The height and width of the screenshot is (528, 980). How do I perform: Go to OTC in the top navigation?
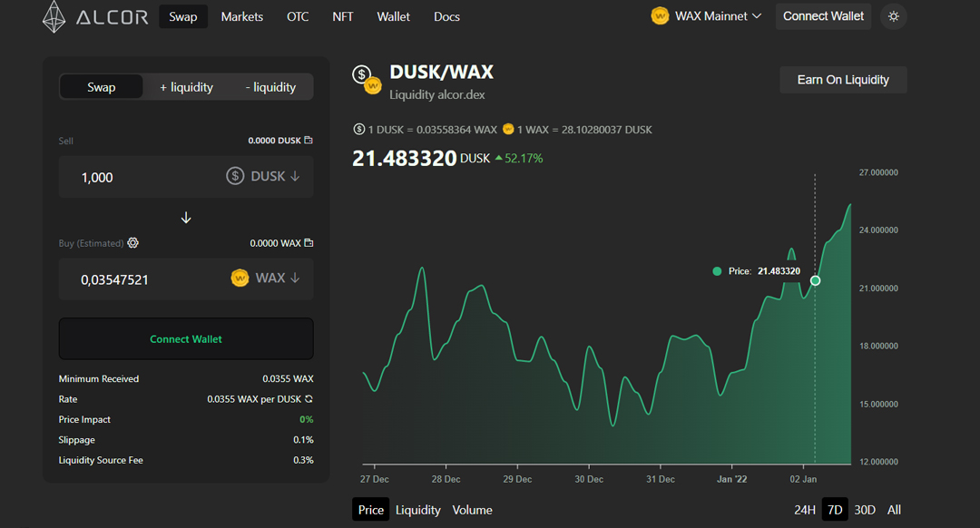tap(298, 17)
